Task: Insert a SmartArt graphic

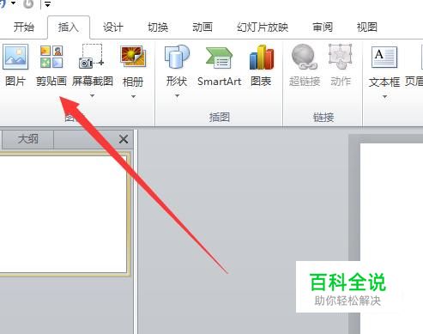Action: click(220, 65)
